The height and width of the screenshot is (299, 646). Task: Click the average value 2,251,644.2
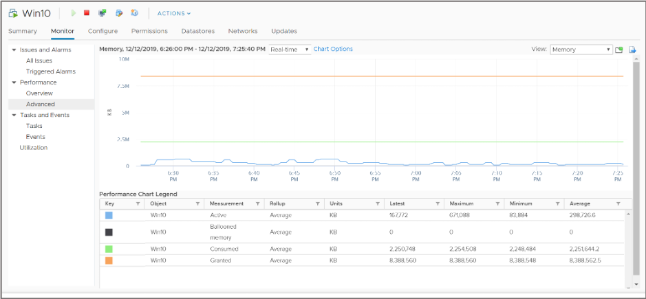(x=584, y=249)
